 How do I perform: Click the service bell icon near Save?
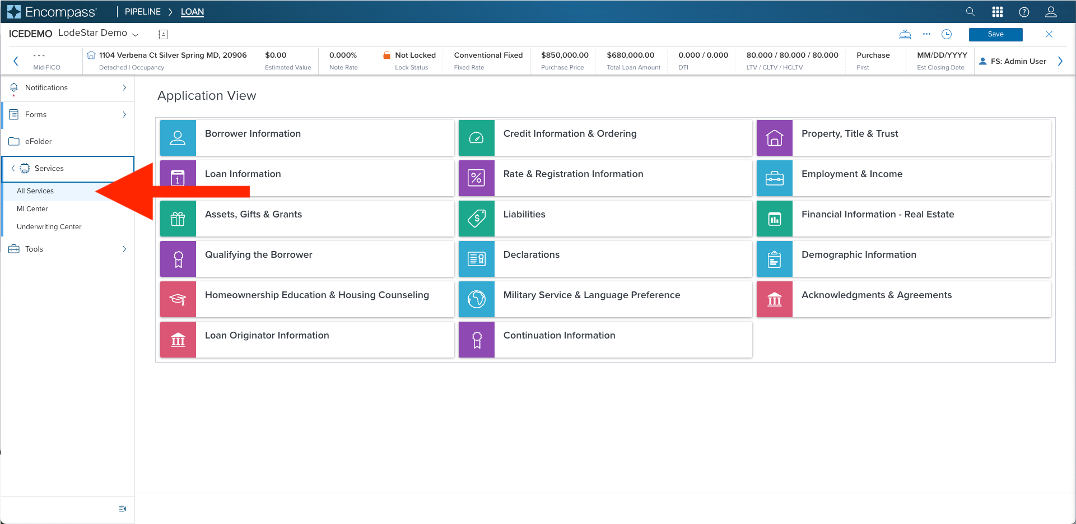pyautogui.click(x=905, y=34)
